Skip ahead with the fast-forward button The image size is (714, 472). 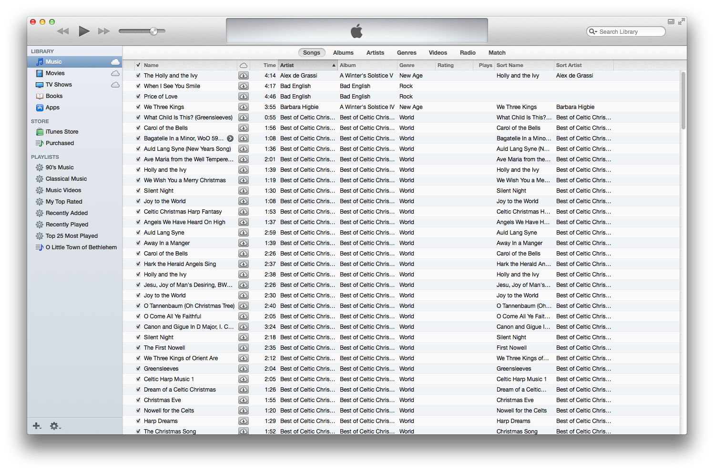[104, 31]
